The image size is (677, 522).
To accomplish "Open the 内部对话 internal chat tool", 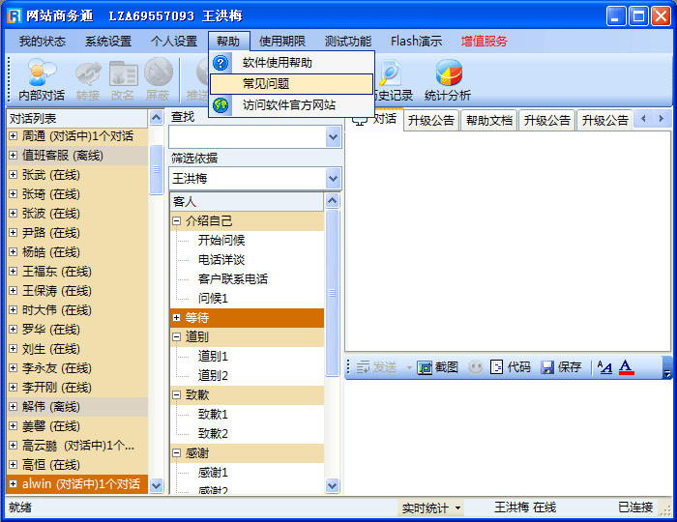I will tap(42, 79).
